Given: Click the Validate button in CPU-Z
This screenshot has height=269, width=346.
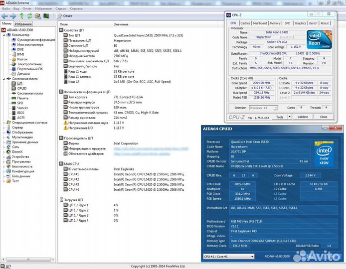Looking at the screenshot, I should 303,117.
